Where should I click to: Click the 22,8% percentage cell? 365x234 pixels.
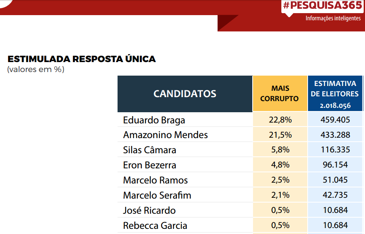pyautogui.click(x=280, y=120)
